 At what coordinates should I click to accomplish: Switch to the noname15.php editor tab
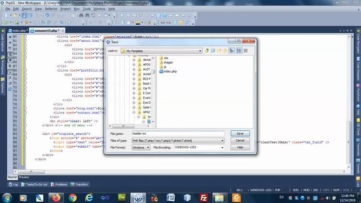point(47,30)
